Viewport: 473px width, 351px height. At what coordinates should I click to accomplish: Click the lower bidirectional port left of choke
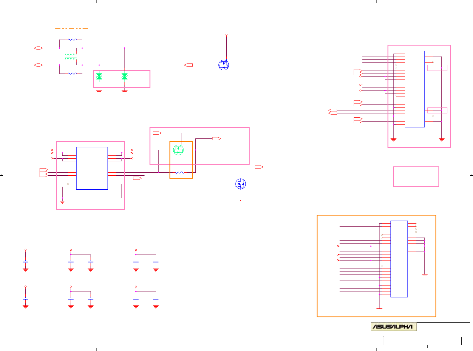click(x=38, y=65)
